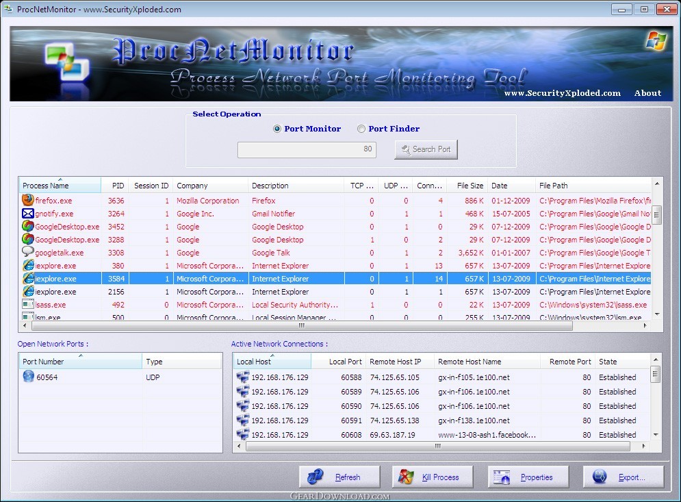
Task: Click the network icon for local port 60588
Action: tap(243, 377)
